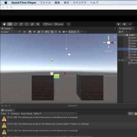Toggle Local handle rotation

coord(59,24)
